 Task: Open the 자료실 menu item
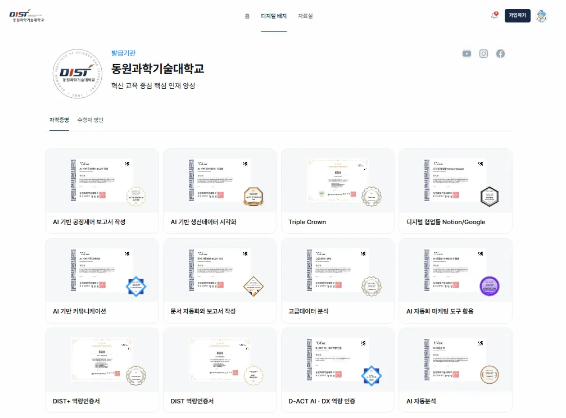click(305, 16)
